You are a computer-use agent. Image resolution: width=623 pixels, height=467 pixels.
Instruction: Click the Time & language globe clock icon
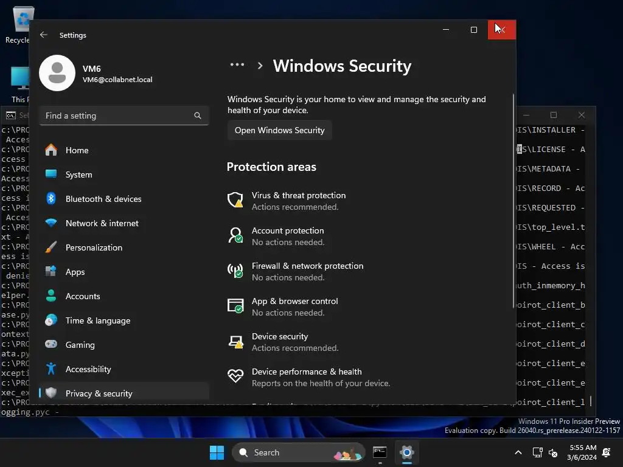click(x=51, y=320)
